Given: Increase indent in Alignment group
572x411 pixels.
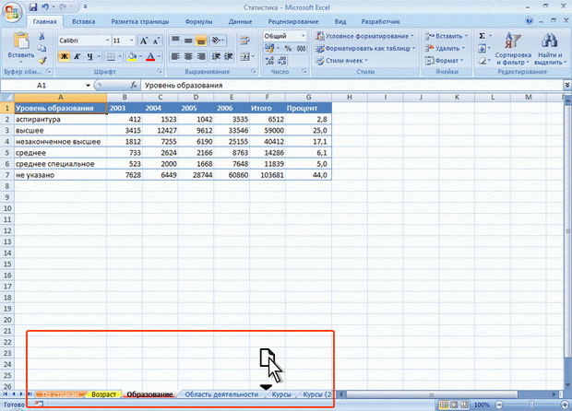Looking at the screenshot, I should (229, 56).
